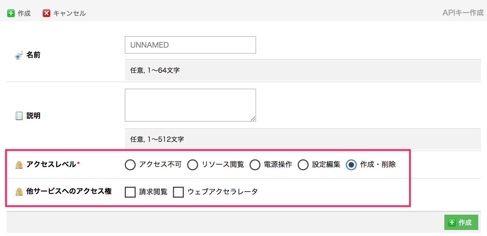Click the selected 作成・削除 radio button
This screenshot has width=487, height=236.
tap(351, 165)
